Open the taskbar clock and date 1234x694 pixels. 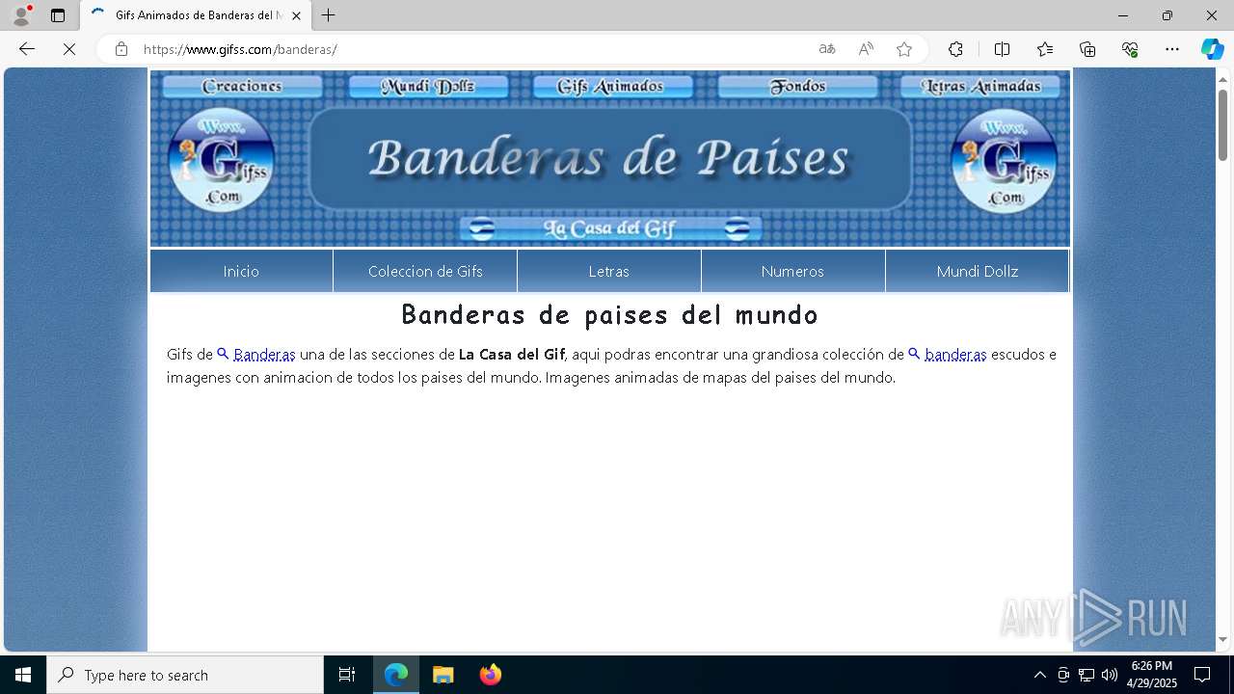point(1152,675)
